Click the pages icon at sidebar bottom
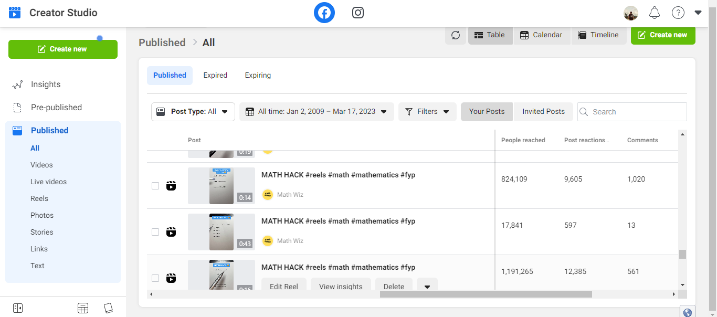 click(108, 308)
